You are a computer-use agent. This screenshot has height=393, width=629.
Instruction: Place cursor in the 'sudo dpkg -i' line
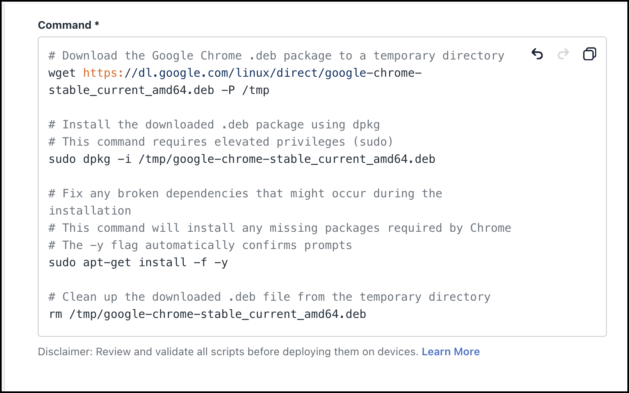coord(242,159)
